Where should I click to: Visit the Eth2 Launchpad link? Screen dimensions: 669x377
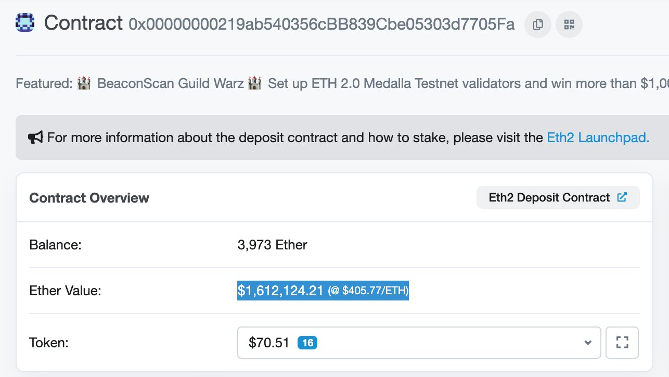pyautogui.click(x=598, y=138)
